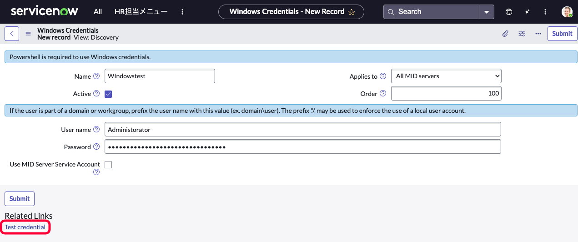This screenshot has height=242, width=578.
Task: Open the globe language selector icon
Action: [x=509, y=12]
